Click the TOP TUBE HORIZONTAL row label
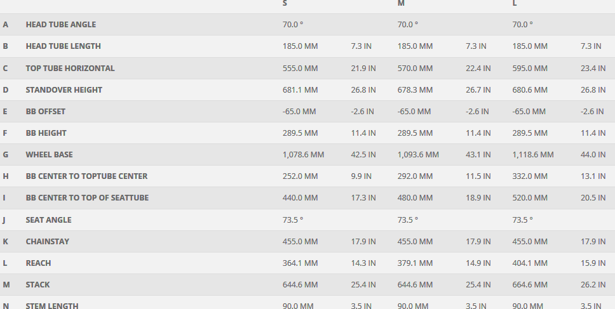The width and height of the screenshot is (615, 309). click(x=70, y=69)
